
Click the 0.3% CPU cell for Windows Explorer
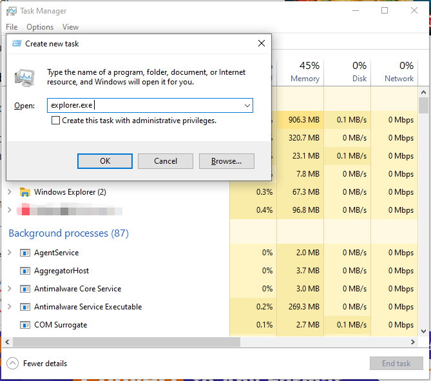(x=253, y=192)
